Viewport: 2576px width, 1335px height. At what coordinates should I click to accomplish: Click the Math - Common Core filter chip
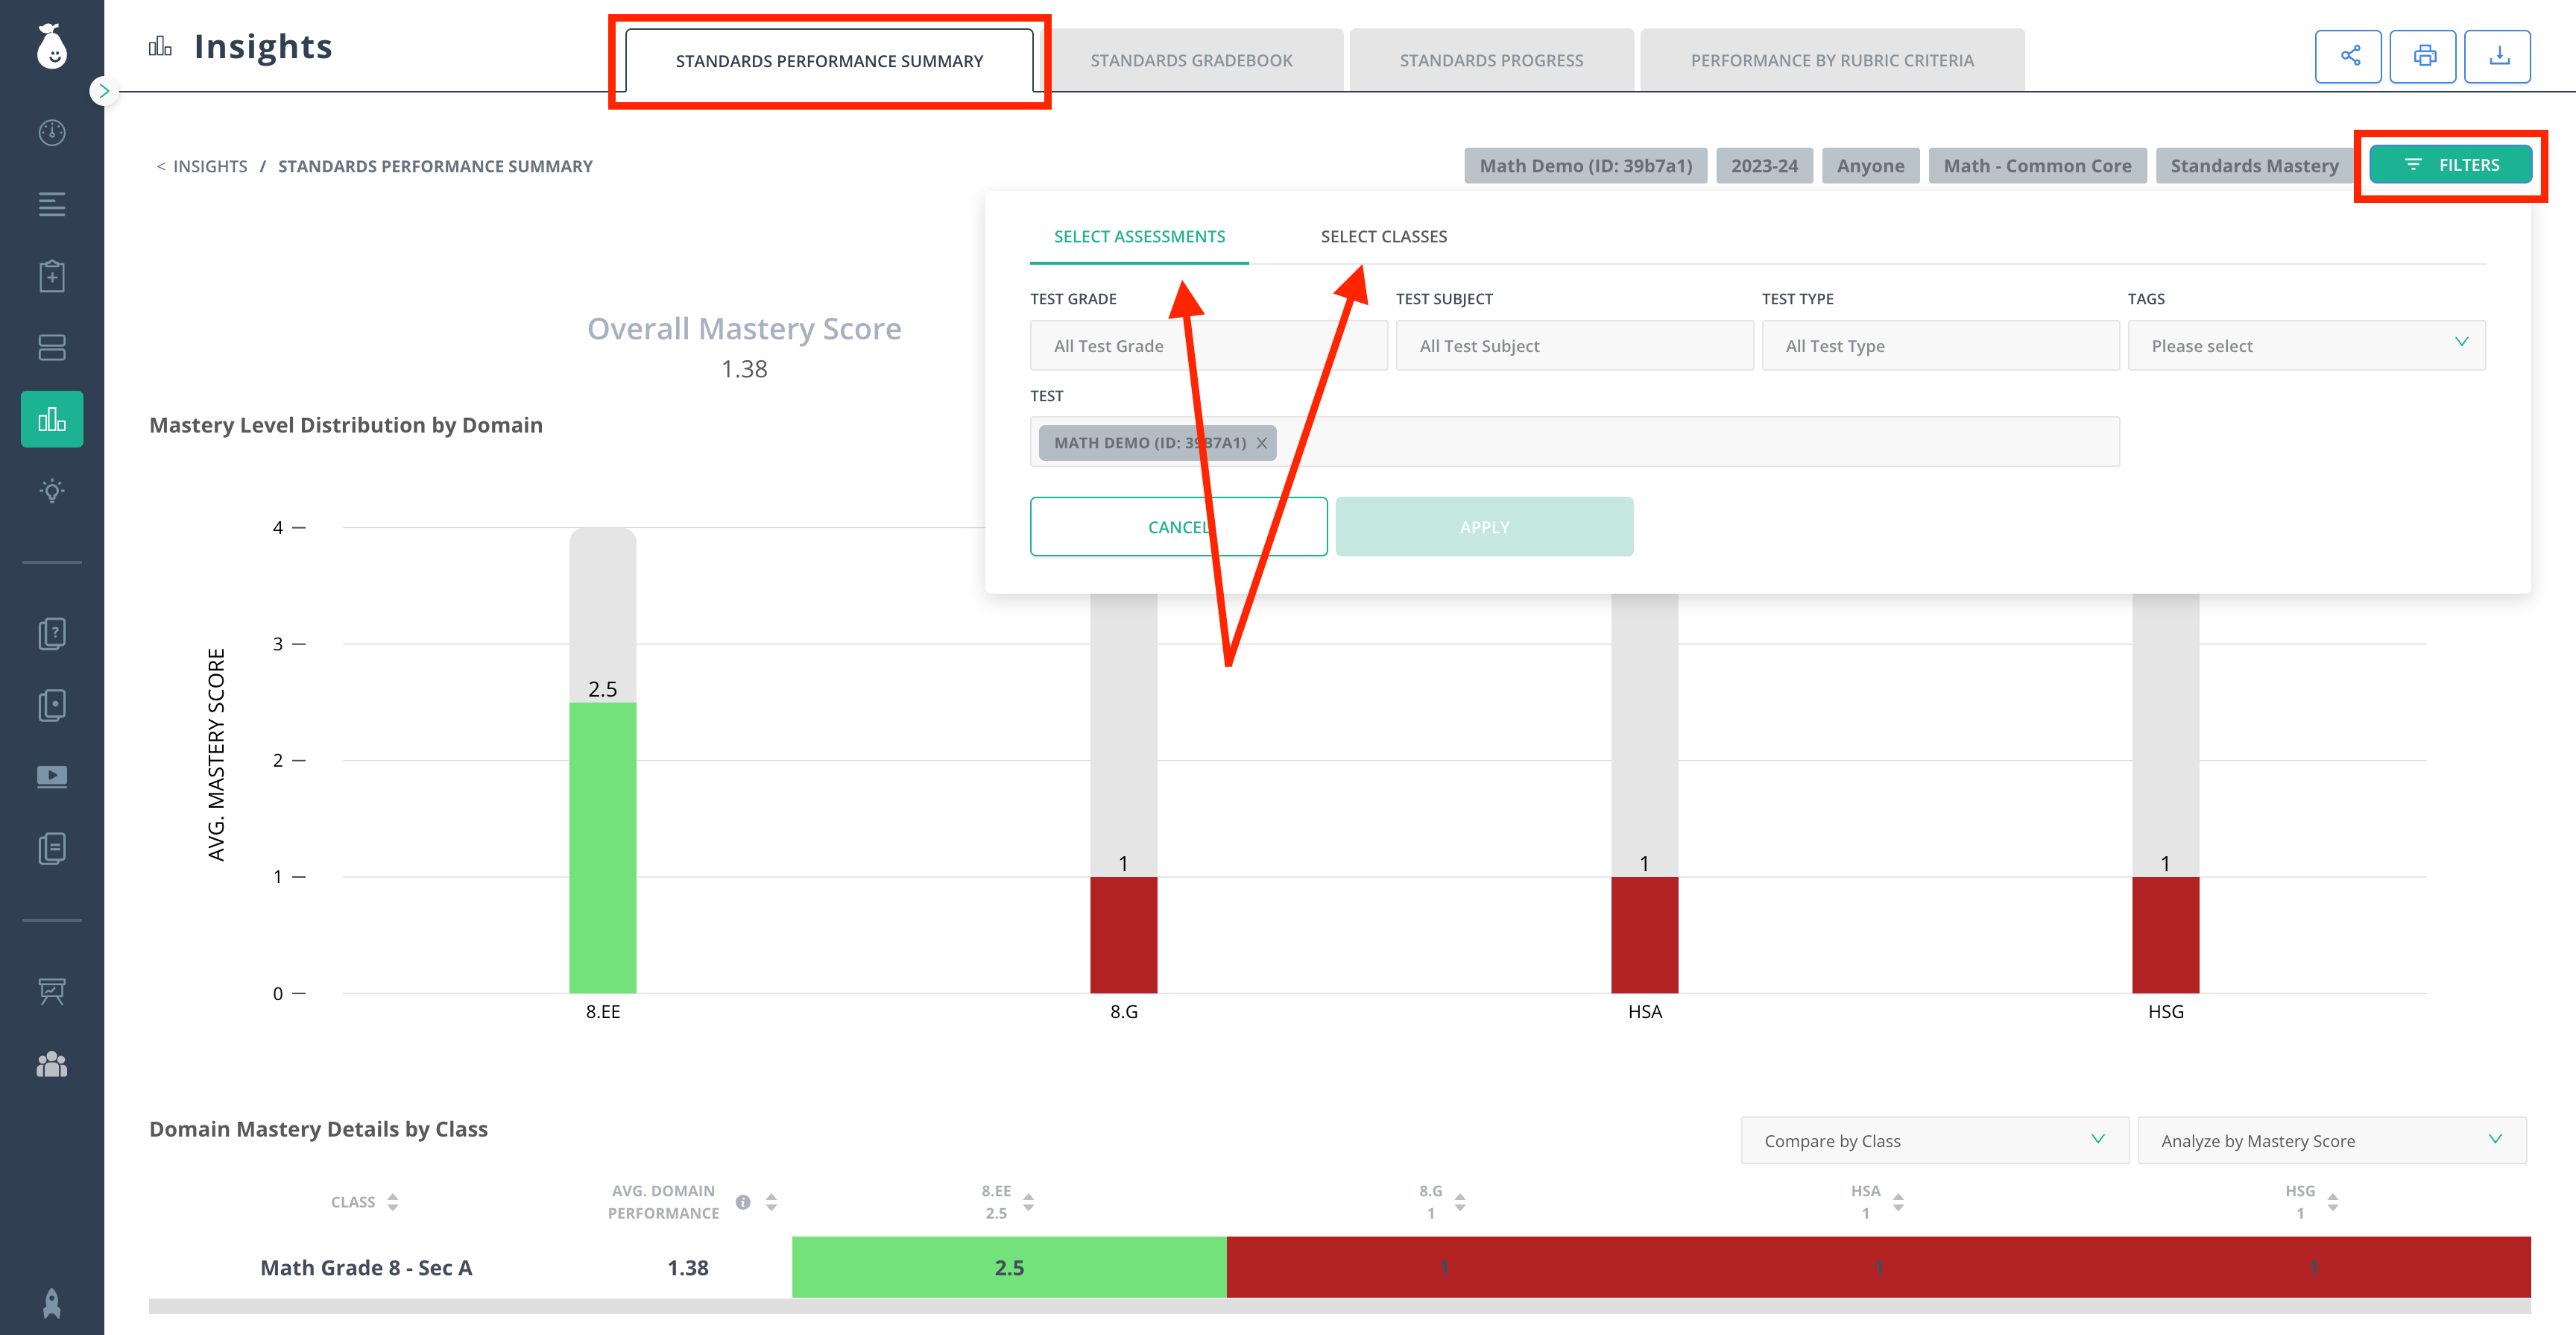(2037, 166)
